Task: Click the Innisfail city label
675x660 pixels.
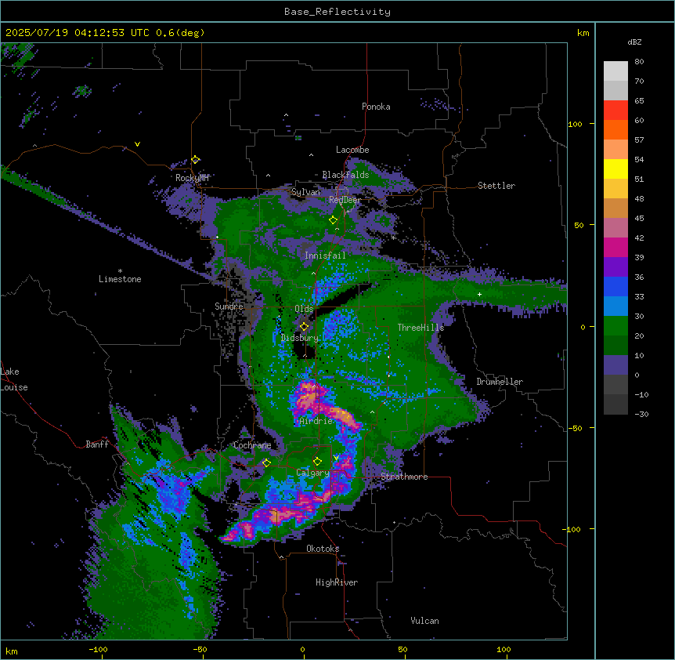Action: click(325, 256)
